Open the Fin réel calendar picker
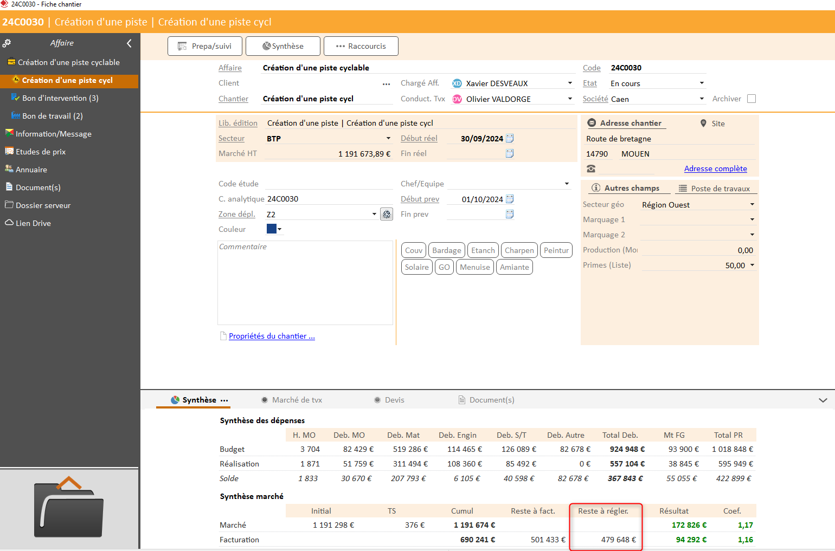The width and height of the screenshot is (835, 551). click(x=510, y=153)
